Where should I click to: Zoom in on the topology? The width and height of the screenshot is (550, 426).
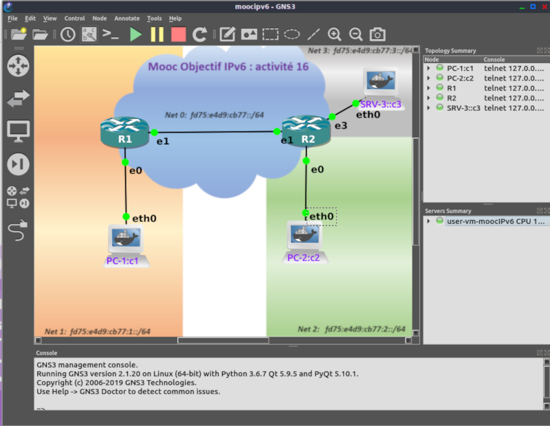point(334,34)
